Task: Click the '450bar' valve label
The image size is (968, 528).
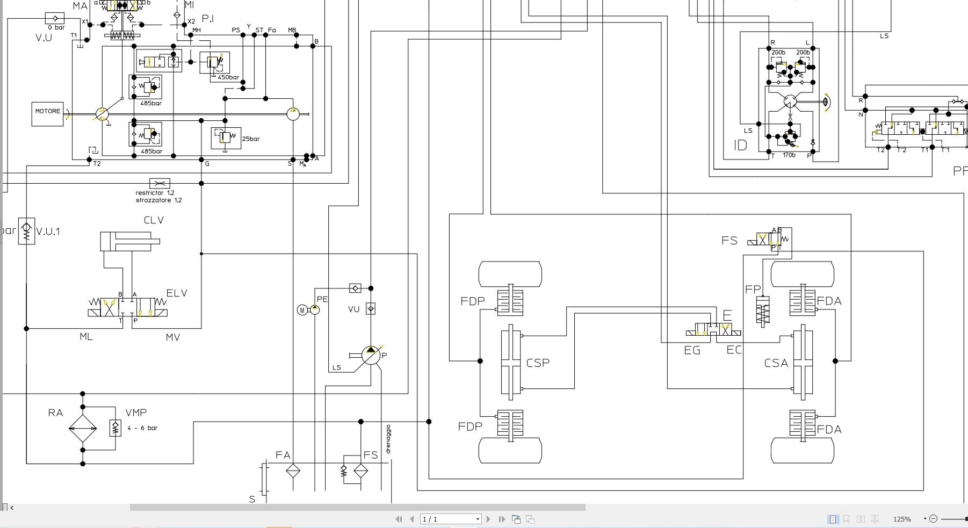Action: tap(228, 77)
